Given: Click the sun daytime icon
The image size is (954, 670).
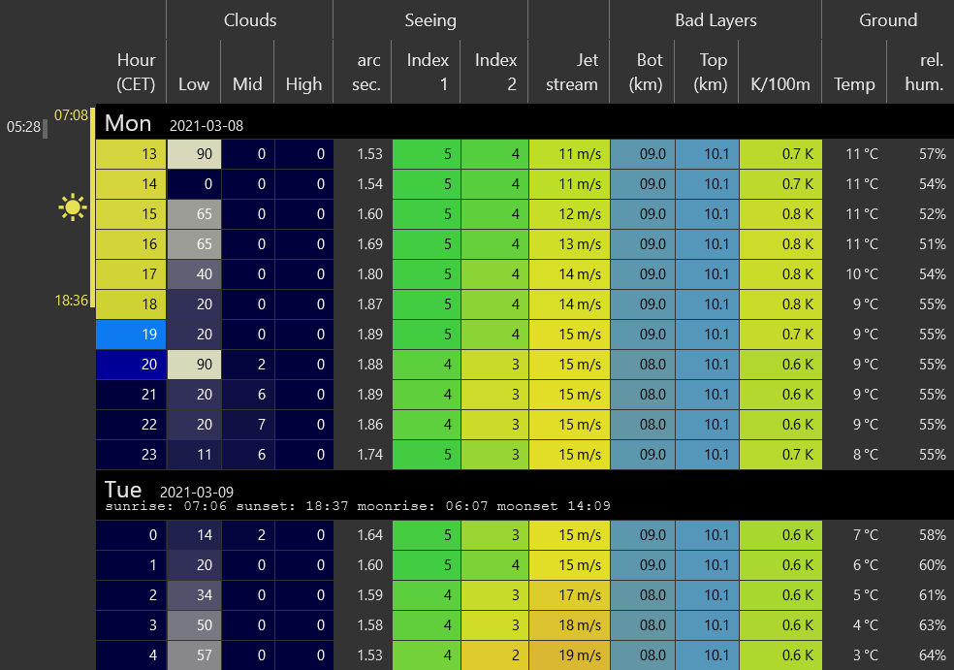Looking at the screenshot, I should (x=73, y=207).
